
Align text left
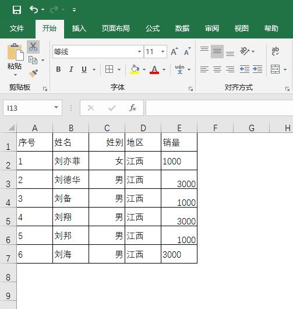tap(204, 69)
